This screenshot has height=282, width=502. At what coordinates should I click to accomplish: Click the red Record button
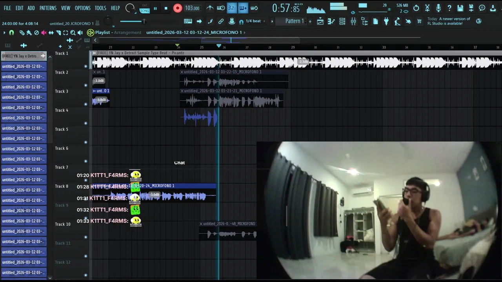click(x=177, y=8)
